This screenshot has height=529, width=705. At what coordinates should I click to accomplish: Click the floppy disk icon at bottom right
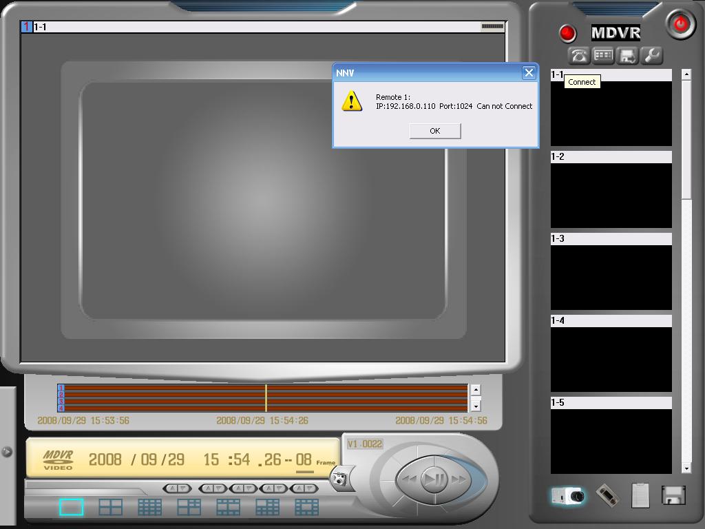[673, 495]
